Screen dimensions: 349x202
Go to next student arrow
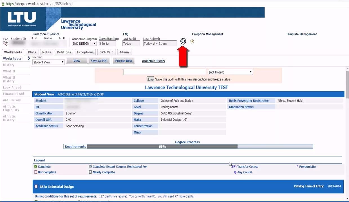tap(60, 38)
